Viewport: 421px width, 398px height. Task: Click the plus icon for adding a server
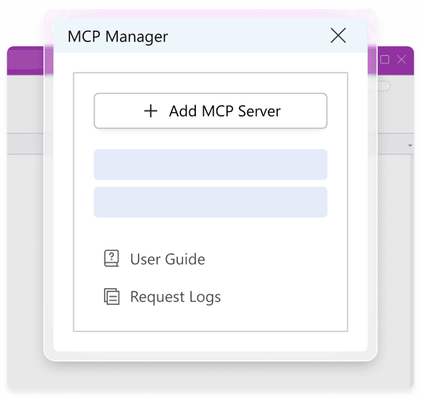click(151, 111)
